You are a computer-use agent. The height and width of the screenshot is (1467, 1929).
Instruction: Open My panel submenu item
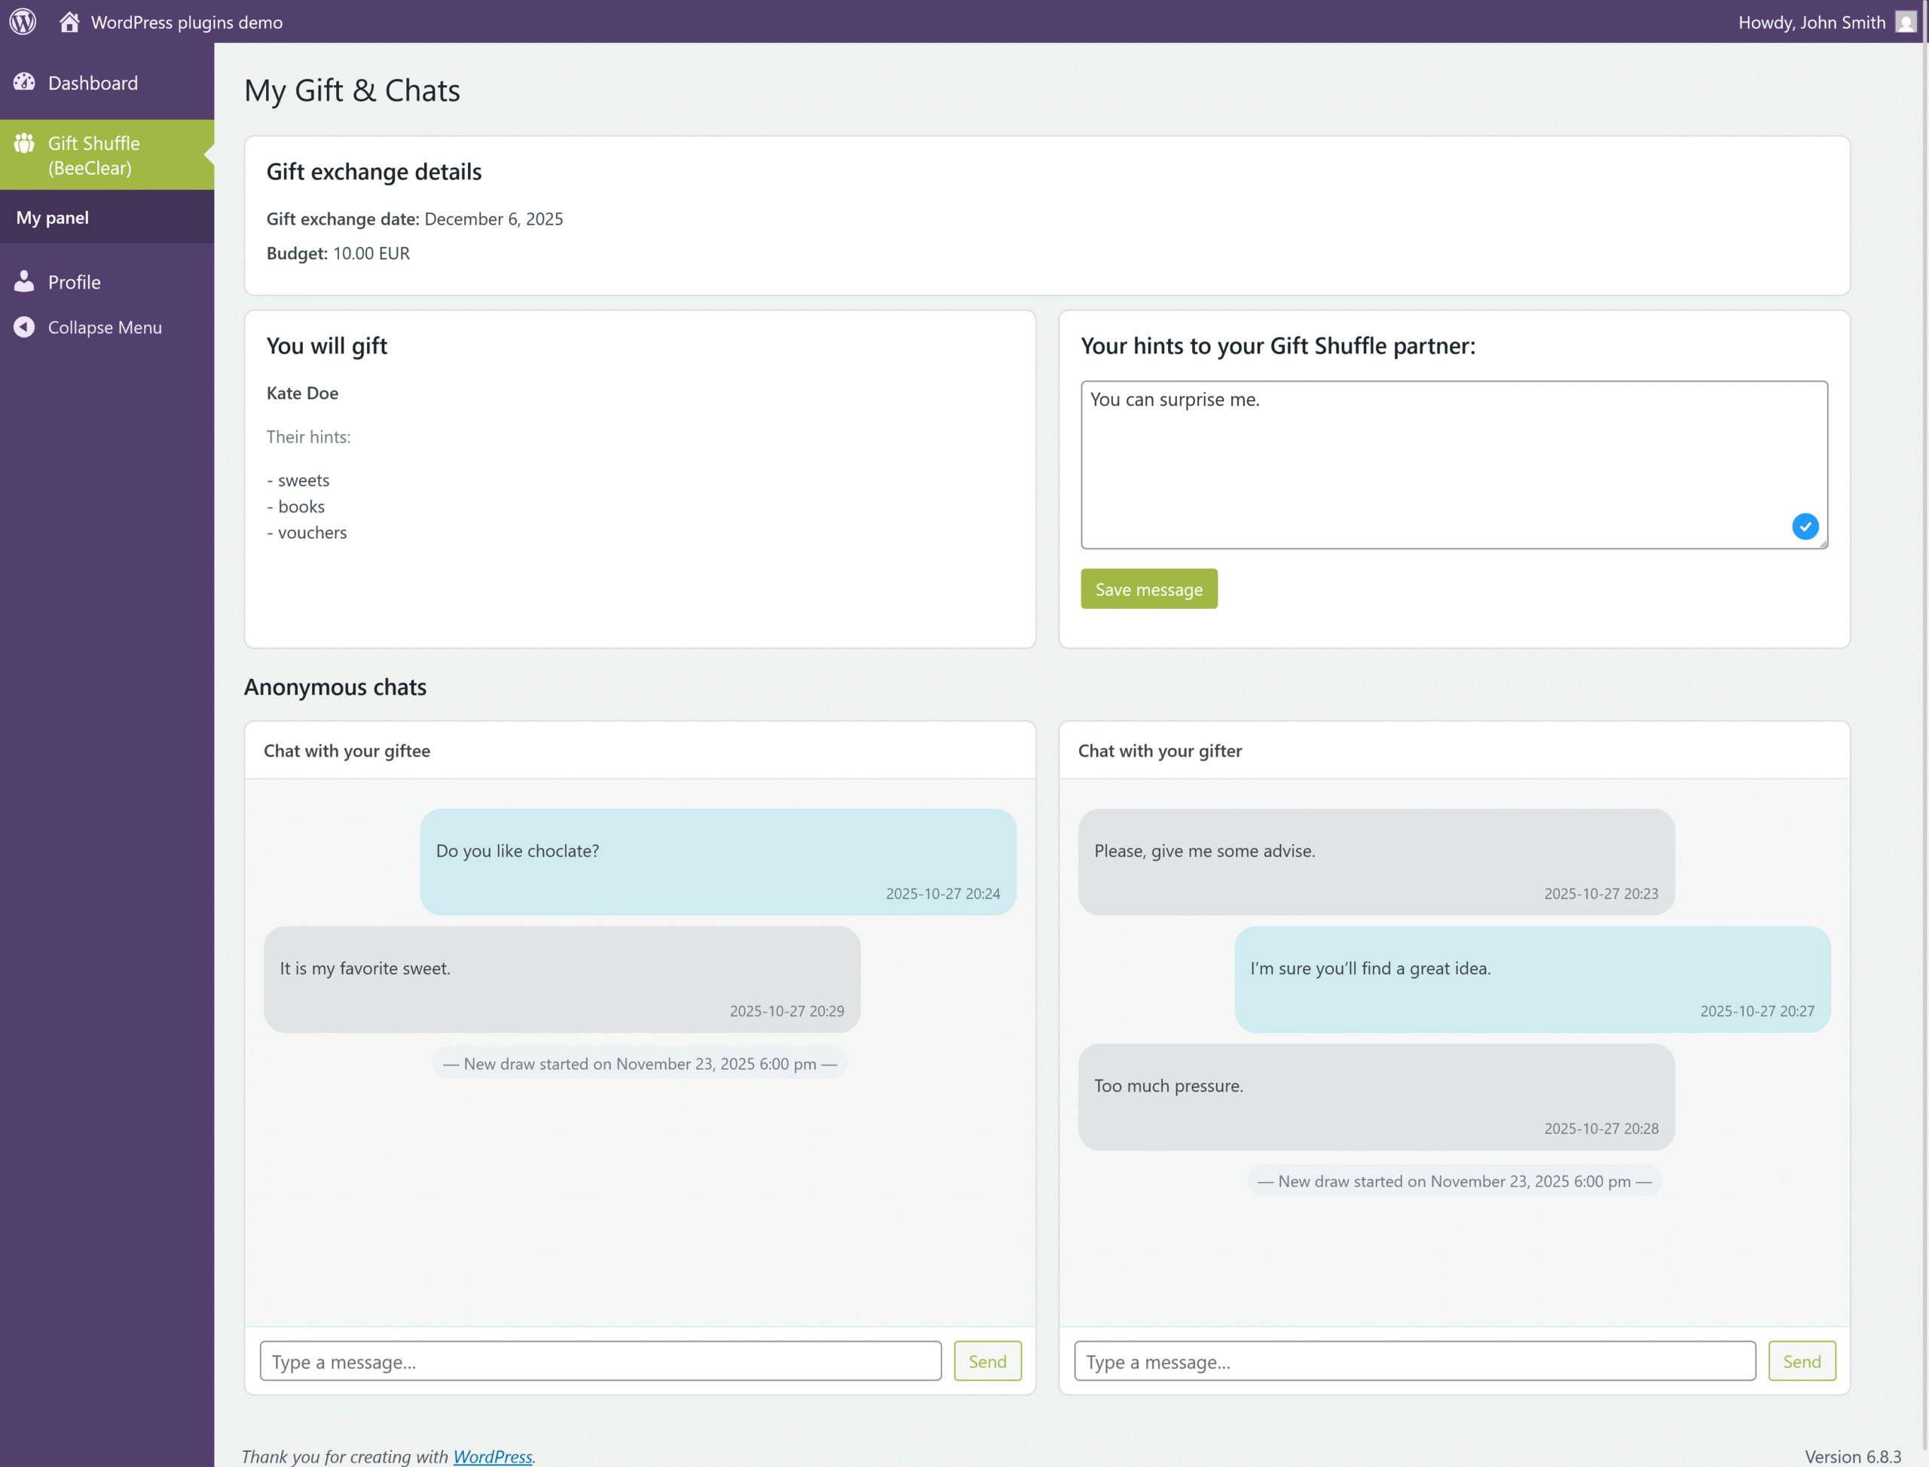point(53,218)
